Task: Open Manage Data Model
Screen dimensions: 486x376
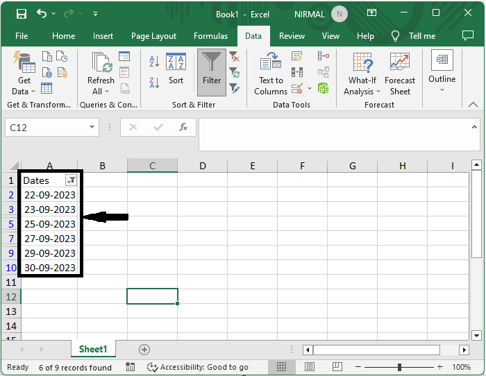Action: (324, 89)
